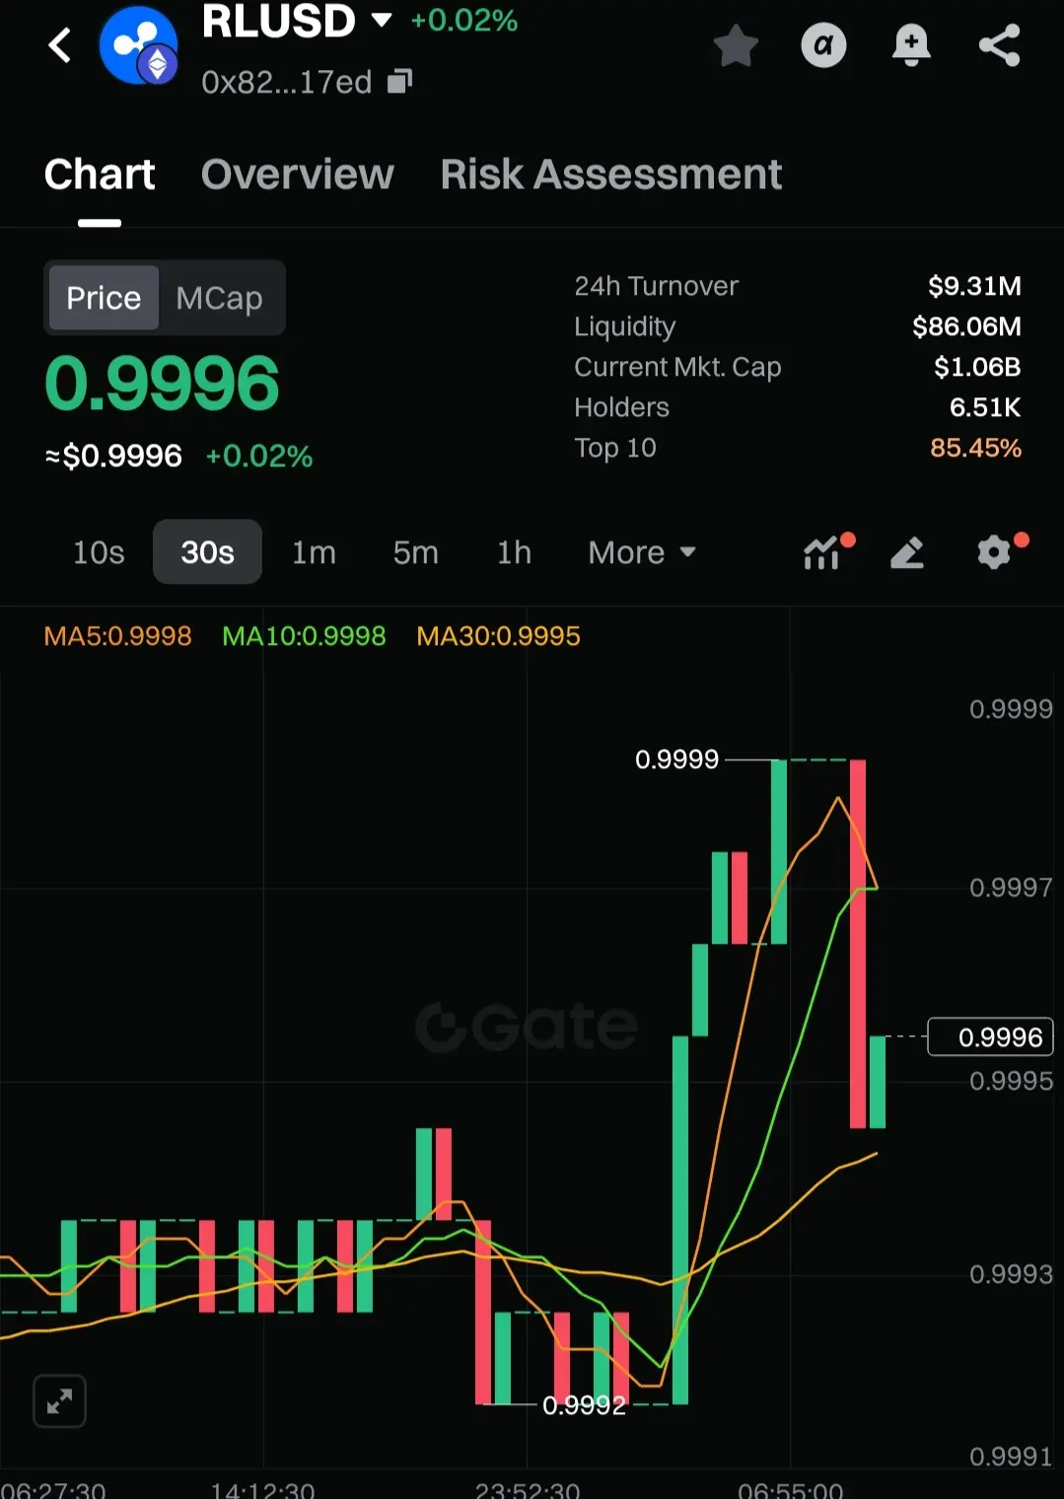Viewport: 1064px width, 1499px height.
Task: Tap the Liquidity value $86.06M
Action: (966, 326)
